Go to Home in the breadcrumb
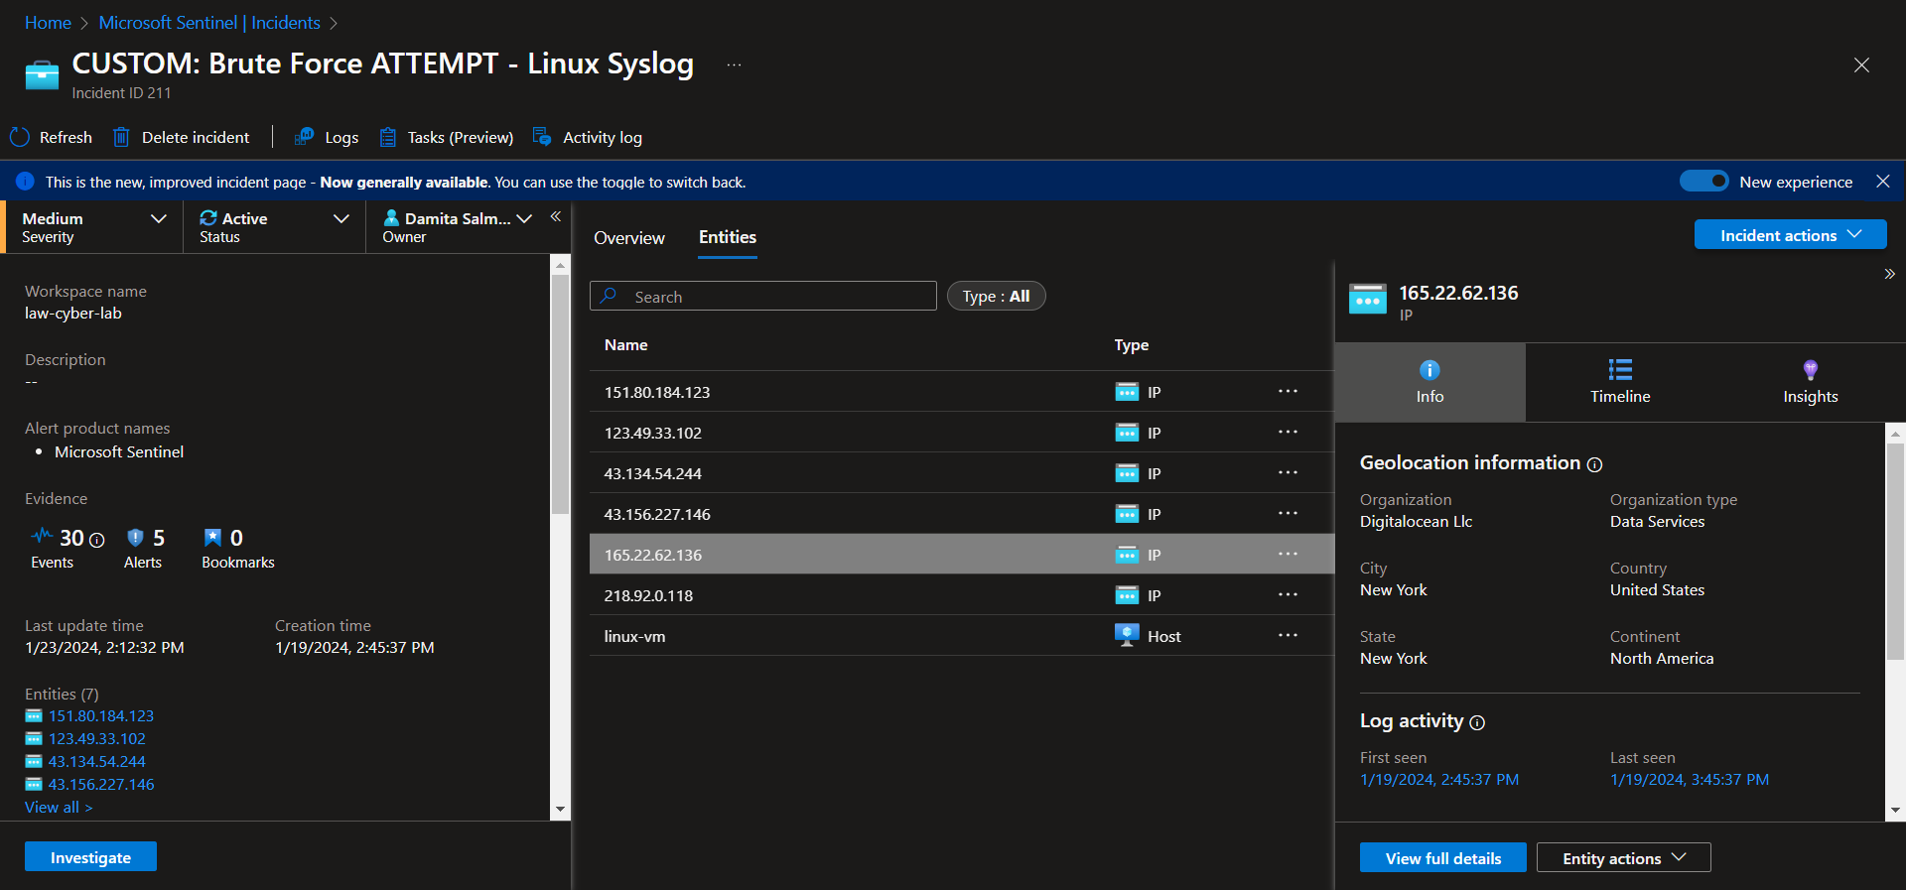Image resolution: width=1906 pixels, height=890 pixels. coord(48,23)
